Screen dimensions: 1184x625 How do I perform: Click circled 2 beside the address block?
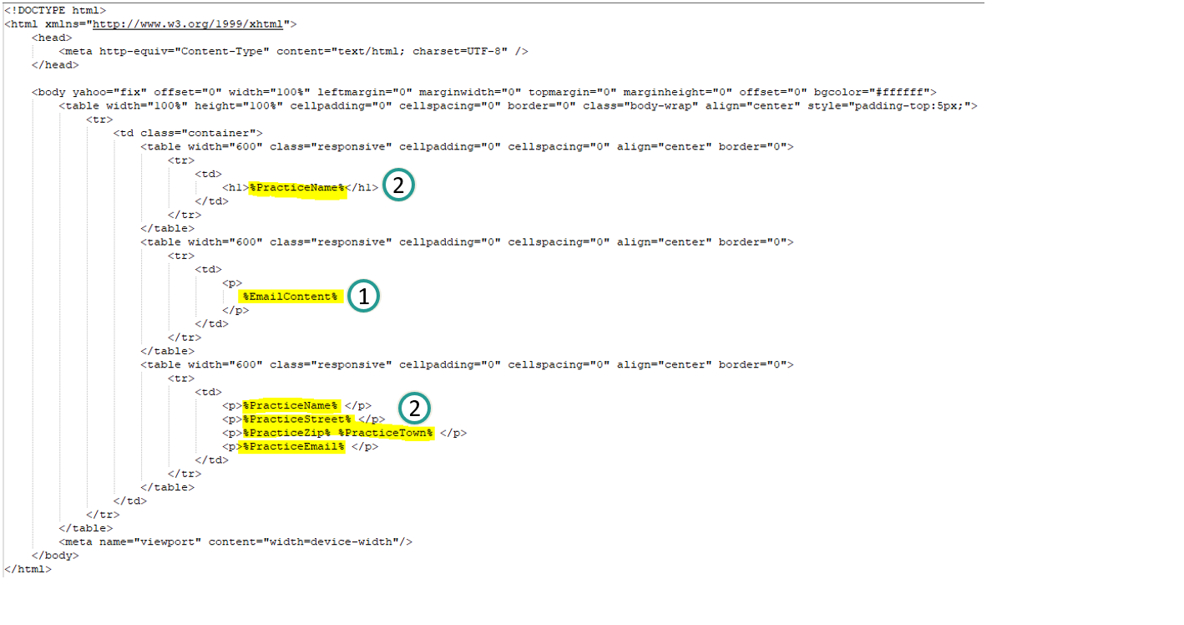coord(415,409)
